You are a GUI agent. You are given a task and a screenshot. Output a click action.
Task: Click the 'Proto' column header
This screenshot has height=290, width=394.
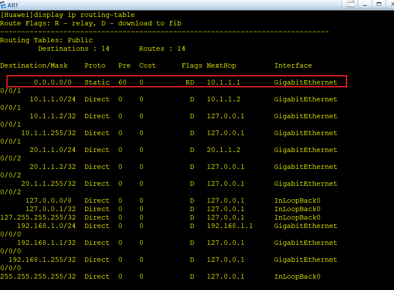pos(95,65)
